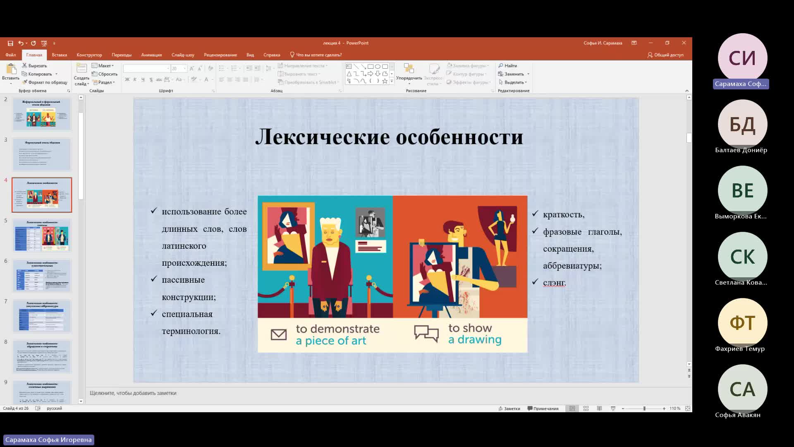Screen dimensions: 794x447
Task: Open the Раздел section dropdown
Action: coord(104,82)
